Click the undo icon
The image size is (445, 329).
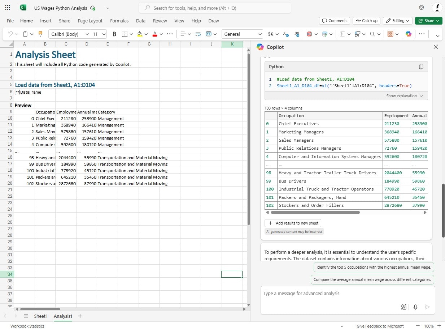pyautogui.click(x=10, y=34)
